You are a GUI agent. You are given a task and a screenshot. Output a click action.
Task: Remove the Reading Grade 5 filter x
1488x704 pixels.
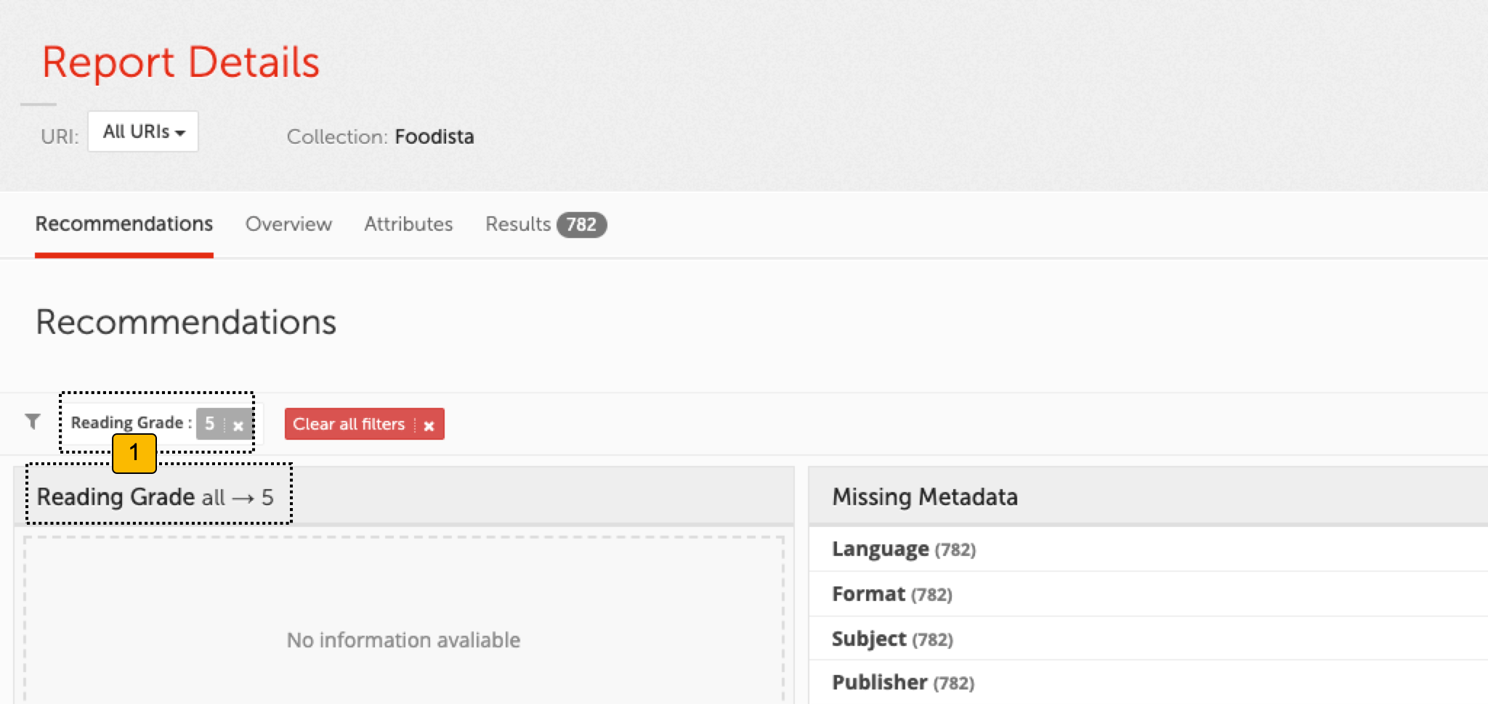tap(238, 426)
